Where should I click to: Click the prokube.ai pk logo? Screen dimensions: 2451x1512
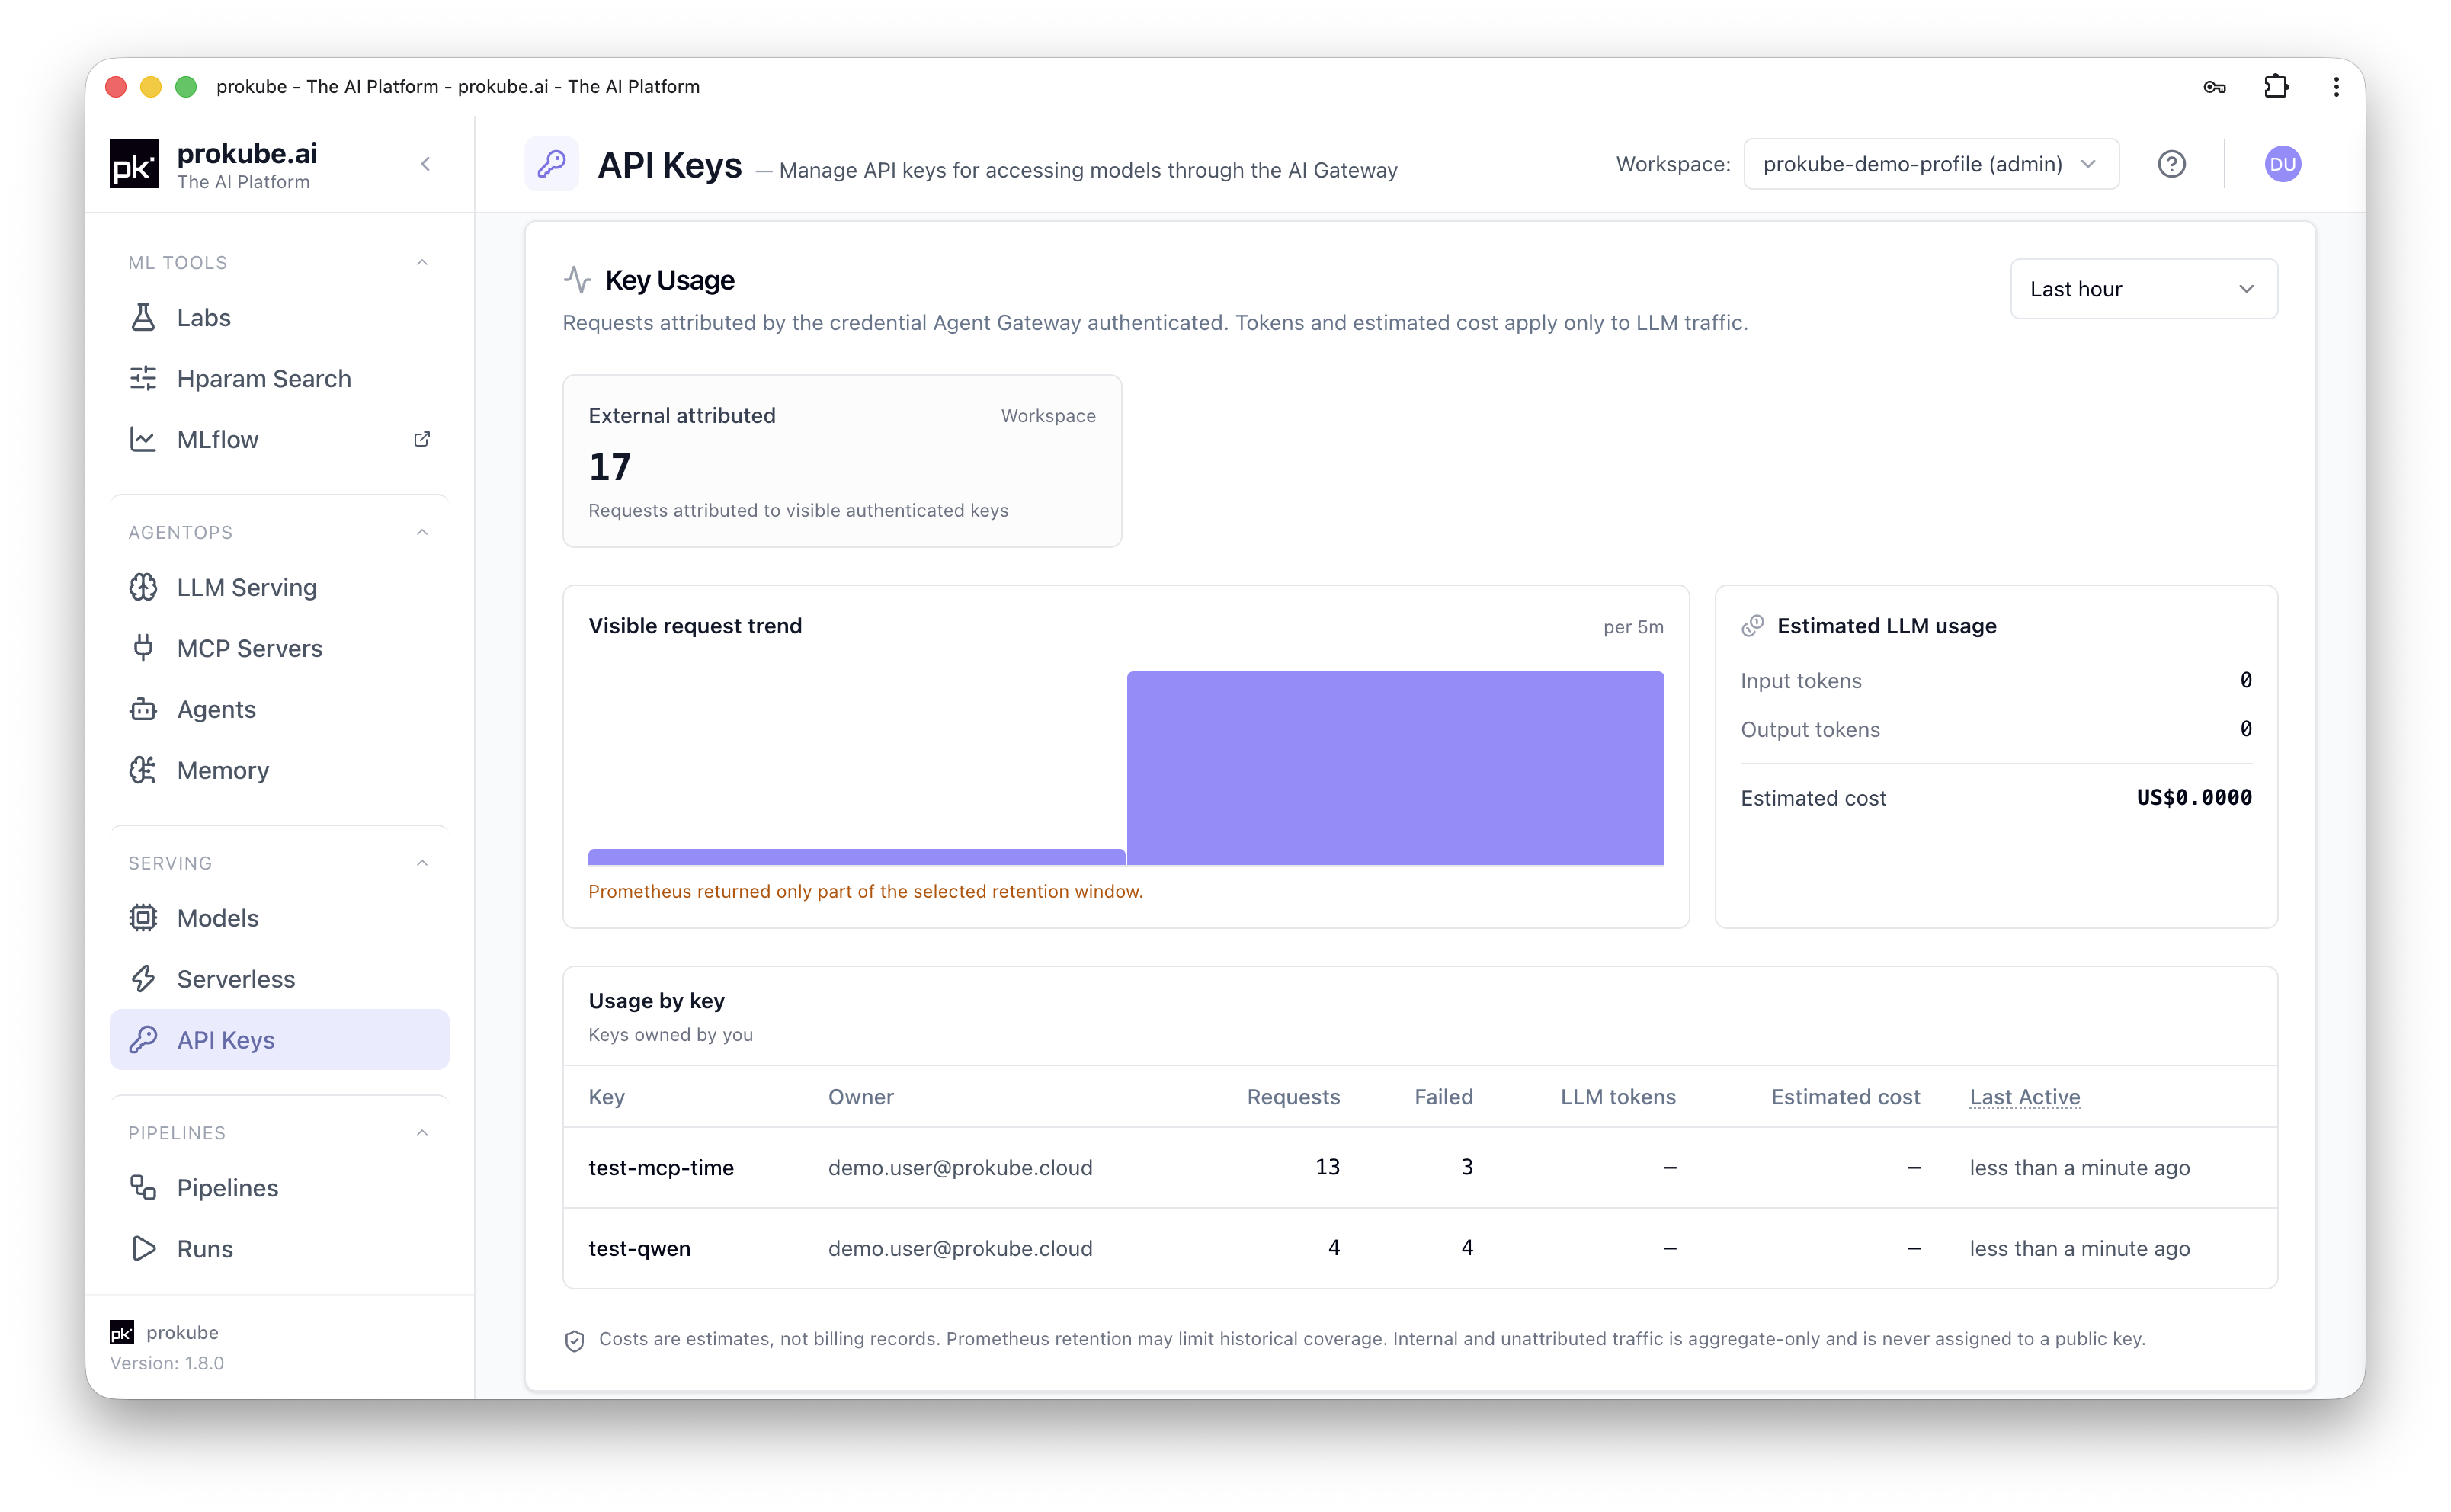pos(134,164)
